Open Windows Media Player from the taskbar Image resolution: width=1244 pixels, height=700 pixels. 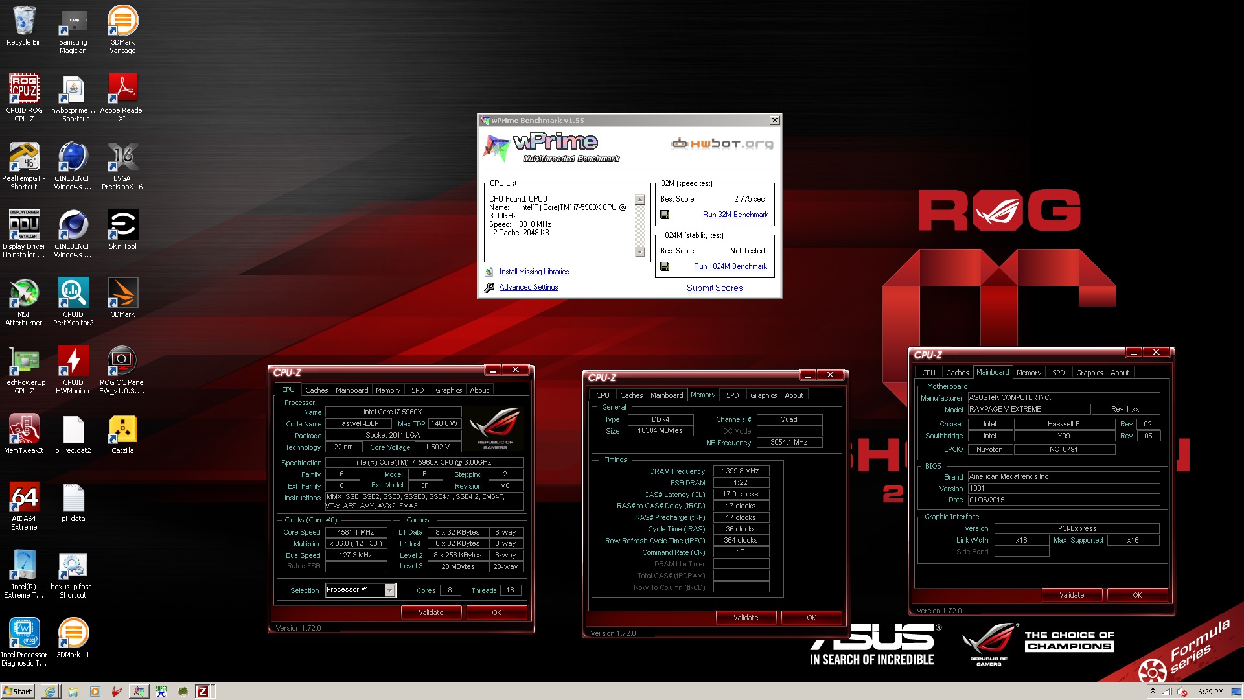(x=95, y=692)
